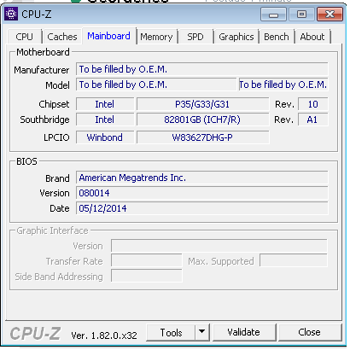Screen dimensions: 350x350
Task: Click the chipset P35/G33/G31 field
Action: [x=202, y=104]
